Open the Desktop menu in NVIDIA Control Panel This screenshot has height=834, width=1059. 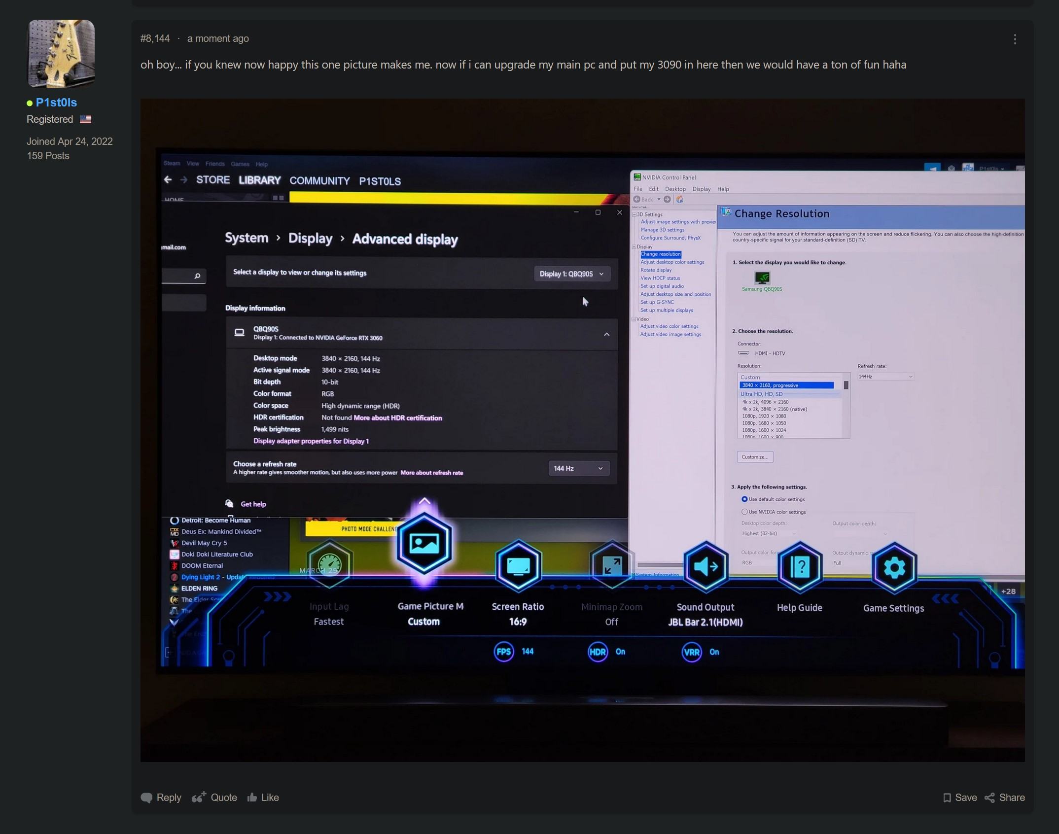coord(675,189)
